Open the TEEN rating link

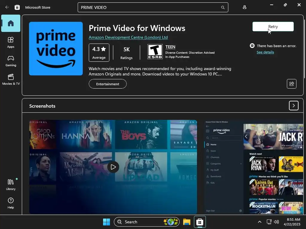coord(170,47)
